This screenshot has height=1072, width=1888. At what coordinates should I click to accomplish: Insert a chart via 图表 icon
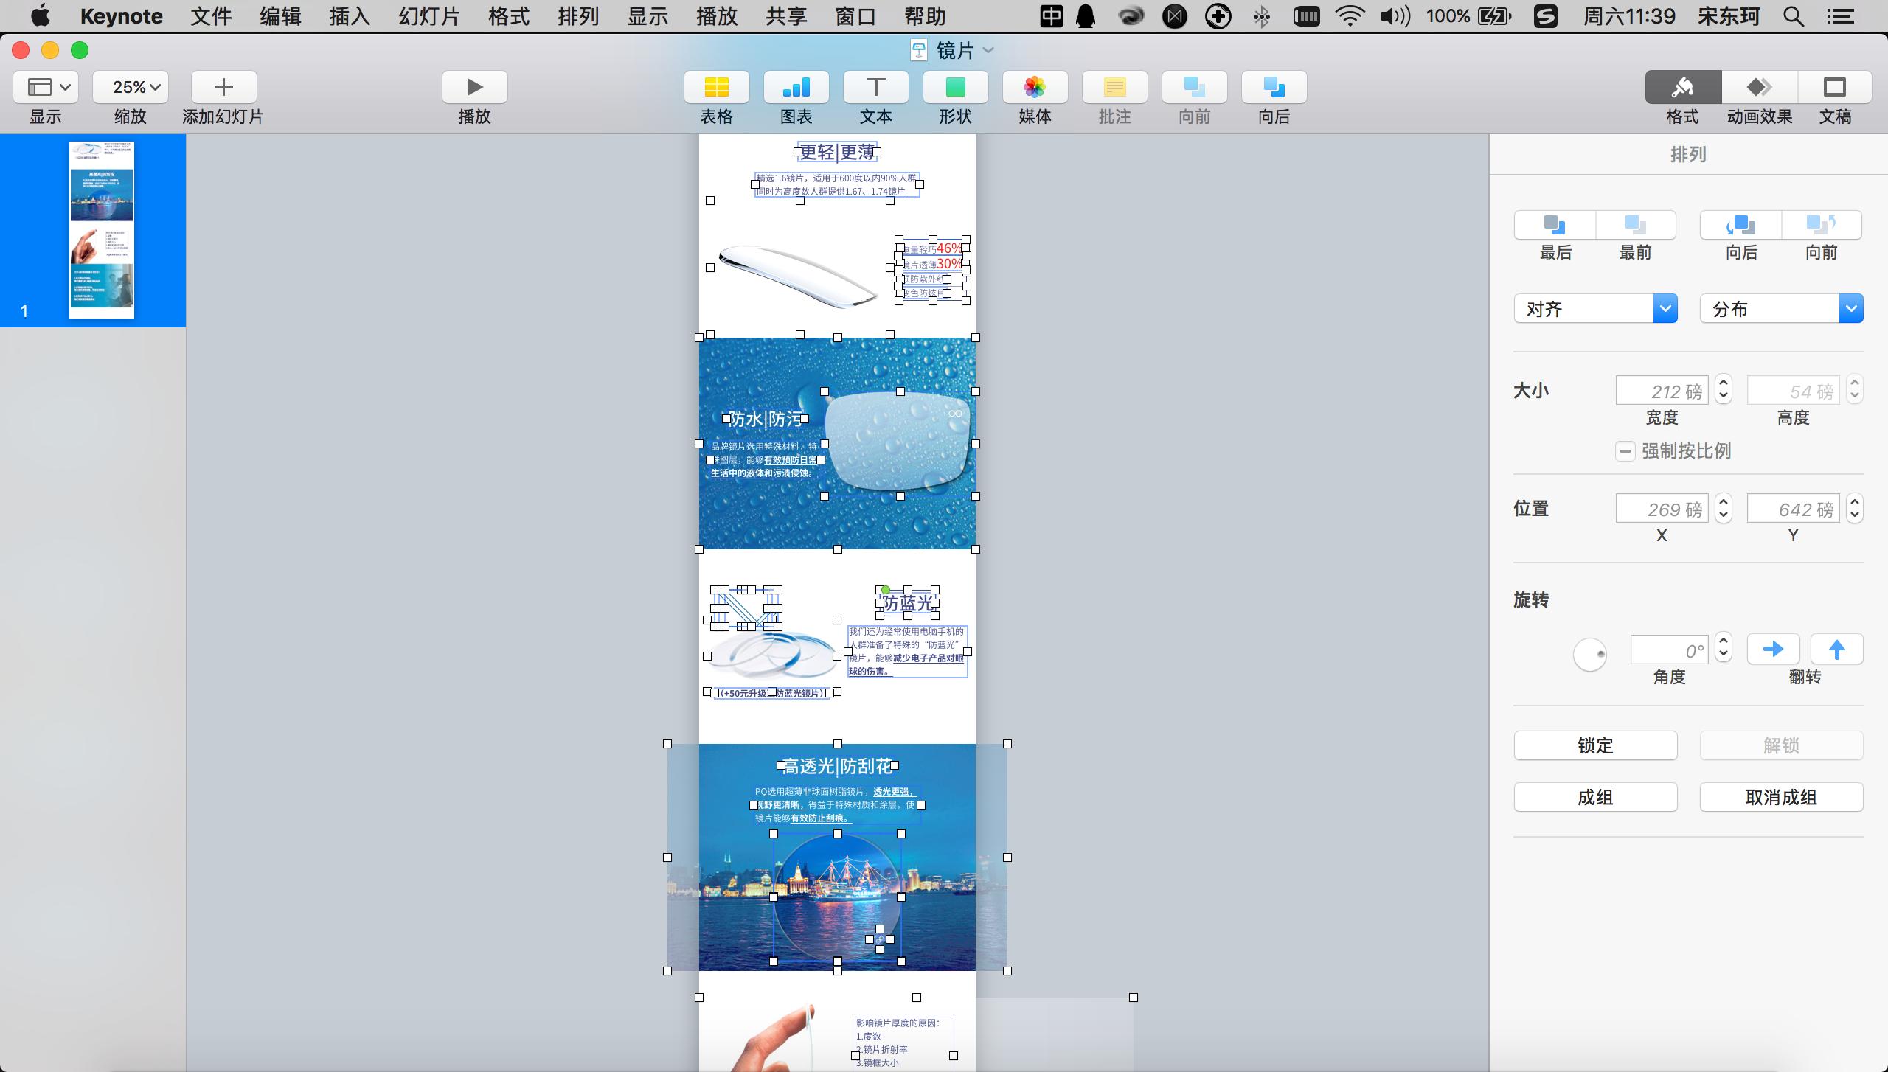point(796,88)
